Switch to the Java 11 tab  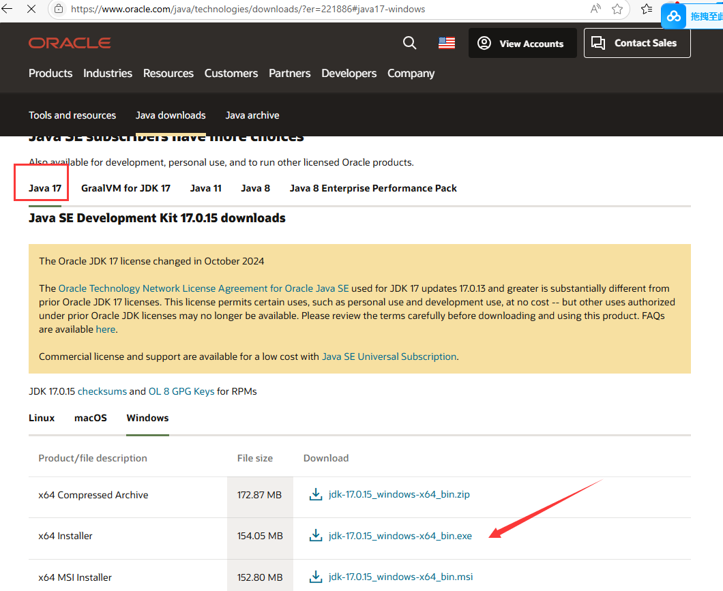click(206, 188)
